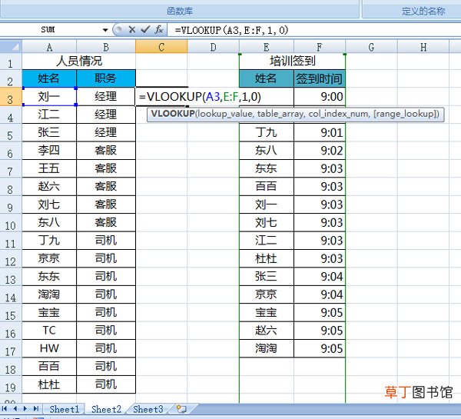Cancel formula entry with the X icon
This screenshot has width=461, height=419.
coord(132,29)
